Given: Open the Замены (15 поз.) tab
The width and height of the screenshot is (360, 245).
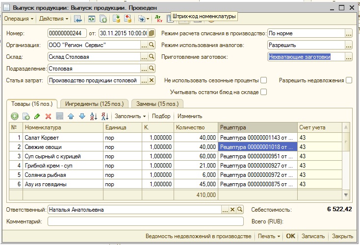Looking at the screenshot, I should point(157,103).
